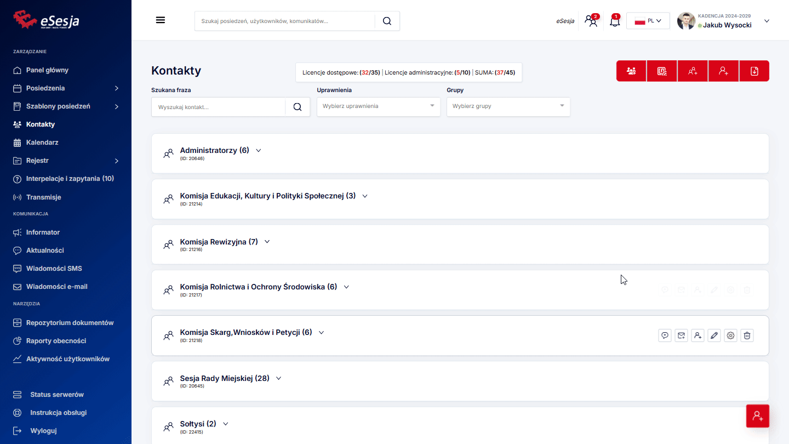Edit Komisja Skarg group with pencil icon
This screenshot has width=789, height=444.
[x=714, y=335]
